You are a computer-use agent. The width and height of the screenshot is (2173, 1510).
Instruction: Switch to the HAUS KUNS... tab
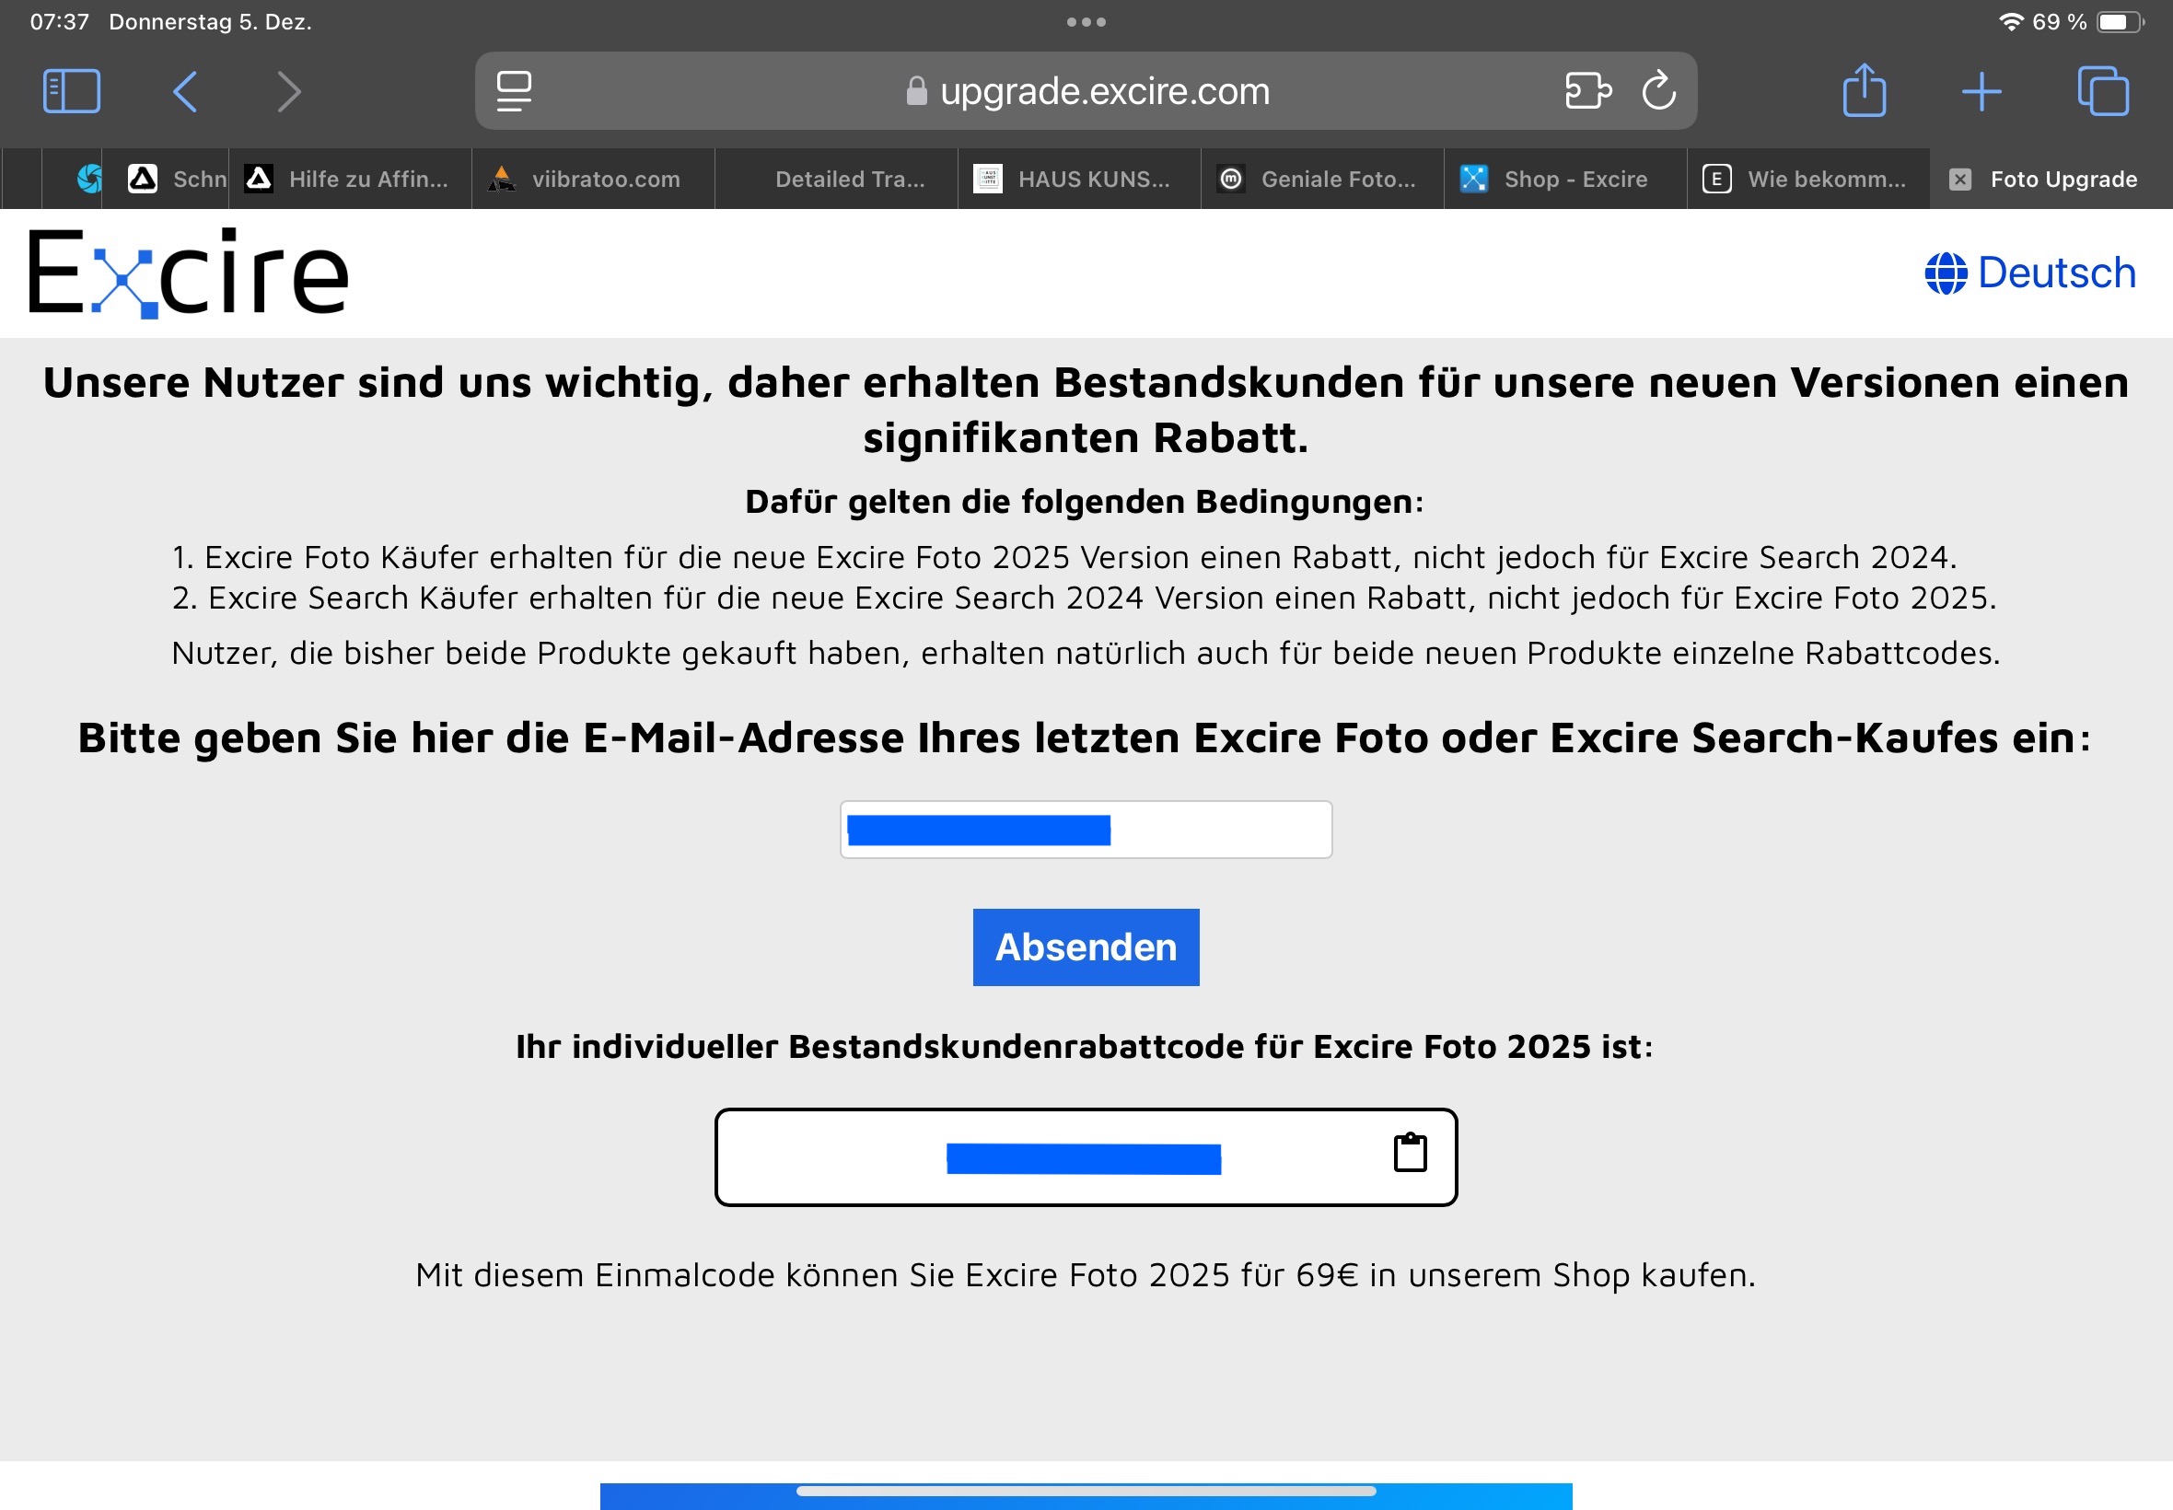[x=1079, y=179]
